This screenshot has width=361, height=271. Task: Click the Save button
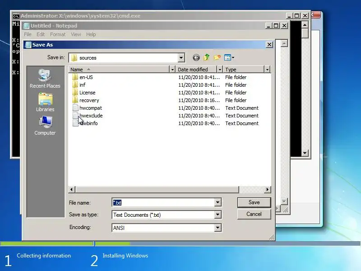(x=254, y=202)
